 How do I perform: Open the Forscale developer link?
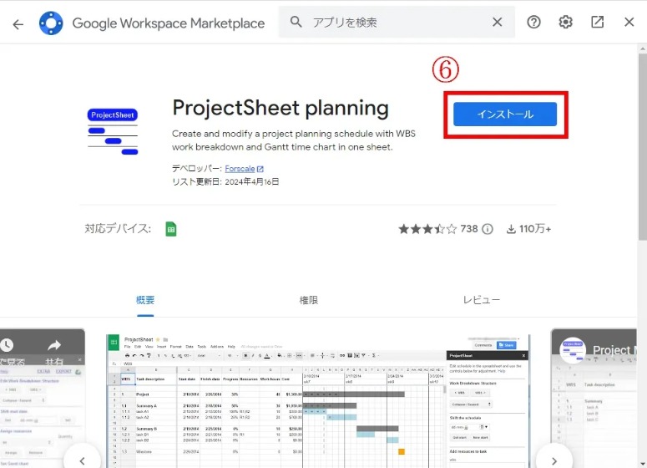click(x=240, y=169)
